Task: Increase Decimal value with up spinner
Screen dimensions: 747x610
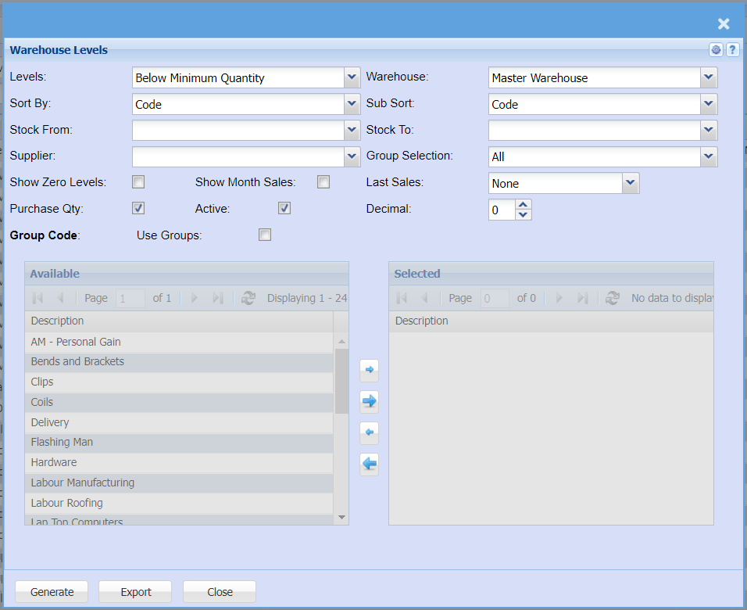Action: coord(524,204)
